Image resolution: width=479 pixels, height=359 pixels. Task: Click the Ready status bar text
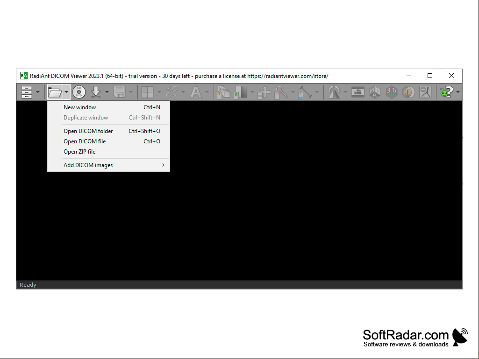[28, 285]
